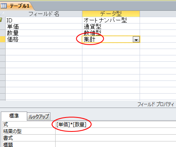This screenshot has height=147, width=176.
Task: Select the 価格 field name cell
Action: tap(44, 39)
